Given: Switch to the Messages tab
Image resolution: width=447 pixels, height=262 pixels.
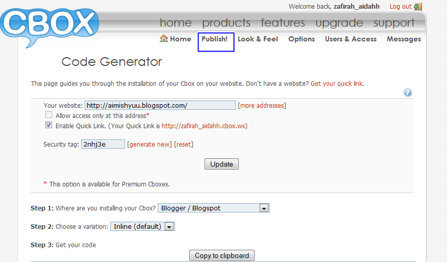Looking at the screenshot, I should [x=404, y=39].
